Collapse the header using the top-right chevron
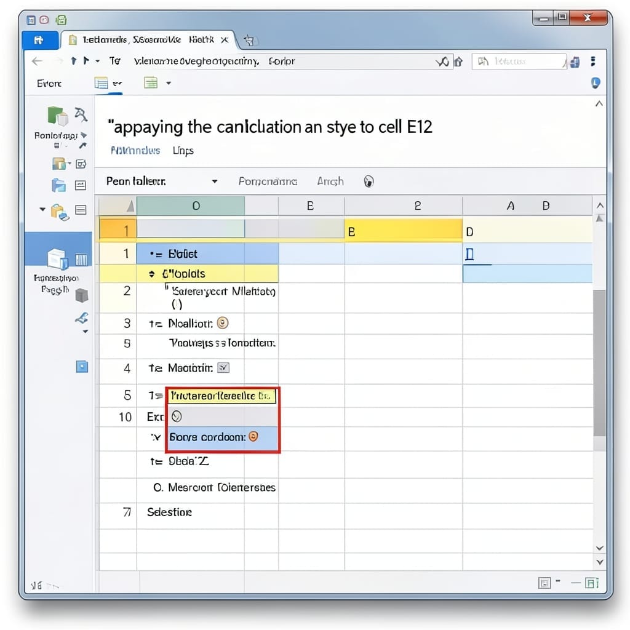Screen dimensions: 630x630 (x=599, y=103)
